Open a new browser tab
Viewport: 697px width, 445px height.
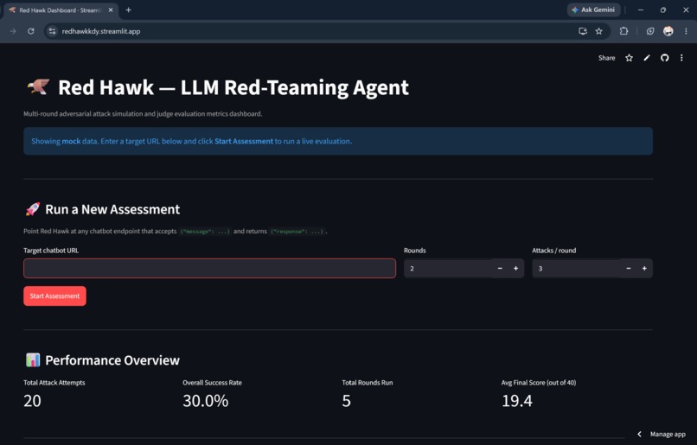pyautogui.click(x=129, y=10)
